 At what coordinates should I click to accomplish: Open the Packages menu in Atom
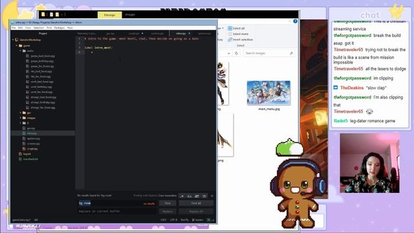[60, 28]
